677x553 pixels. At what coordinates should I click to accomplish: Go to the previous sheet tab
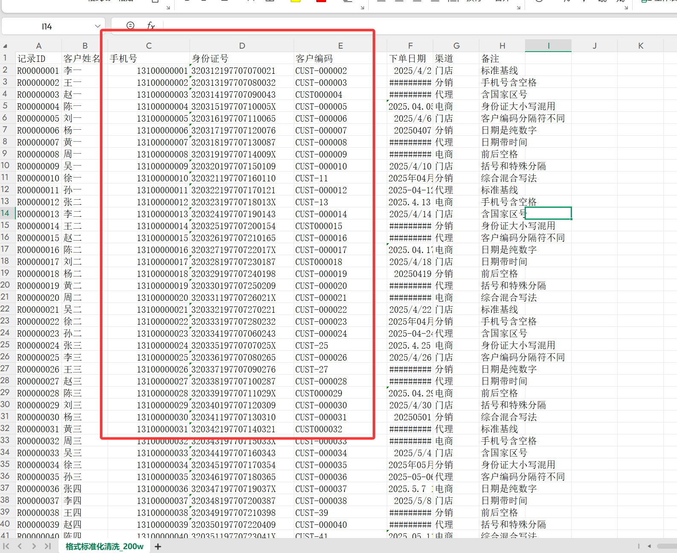click(x=20, y=546)
